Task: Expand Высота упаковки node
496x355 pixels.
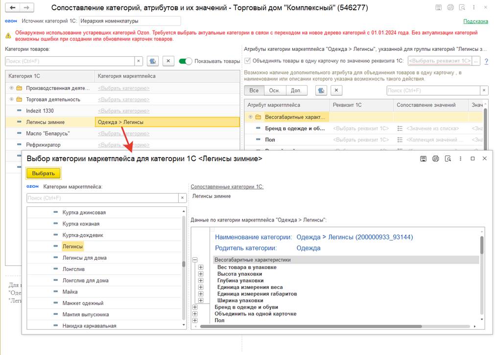Action: (x=201, y=274)
